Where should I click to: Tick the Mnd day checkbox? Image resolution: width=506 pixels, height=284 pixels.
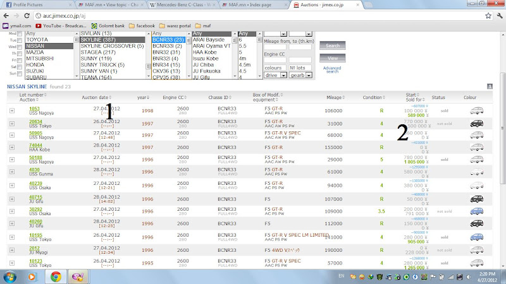pyautogui.click(x=20, y=34)
